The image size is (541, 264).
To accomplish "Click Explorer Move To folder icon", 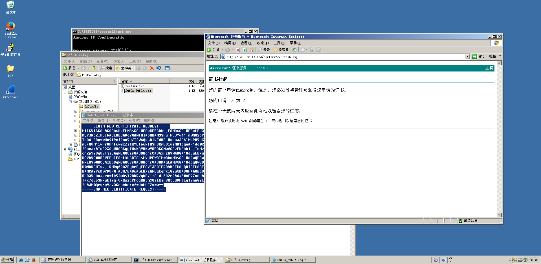I will [138, 68].
